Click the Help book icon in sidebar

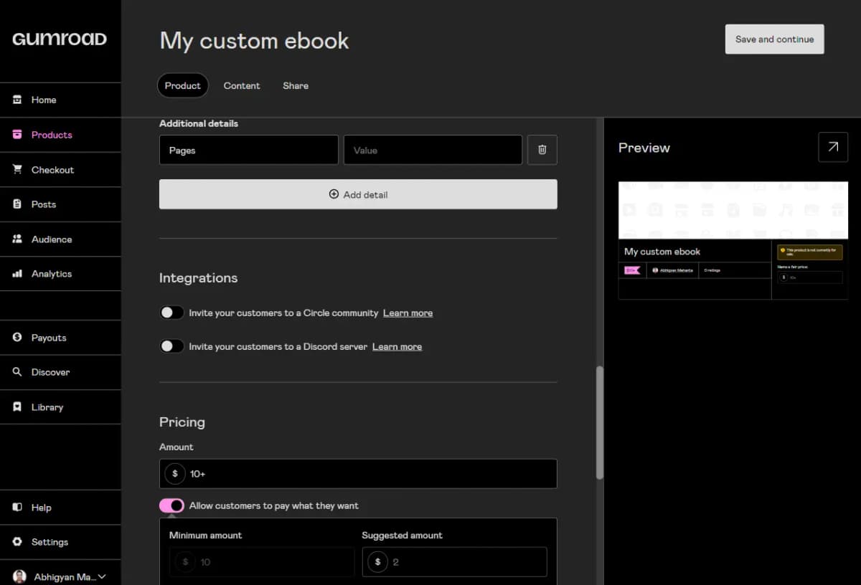point(17,508)
